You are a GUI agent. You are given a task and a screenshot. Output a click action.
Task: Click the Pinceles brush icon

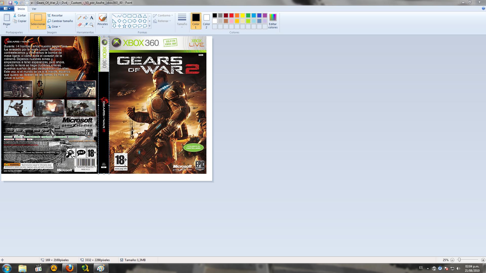tap(103, 18)
